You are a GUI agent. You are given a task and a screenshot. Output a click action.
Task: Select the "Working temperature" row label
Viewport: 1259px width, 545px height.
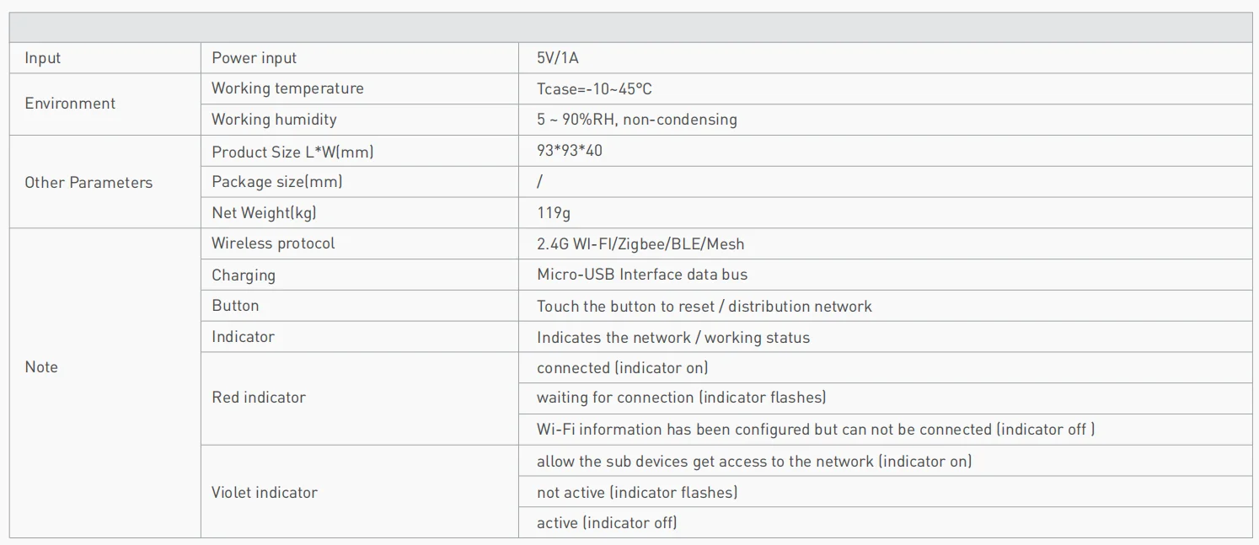287,88
